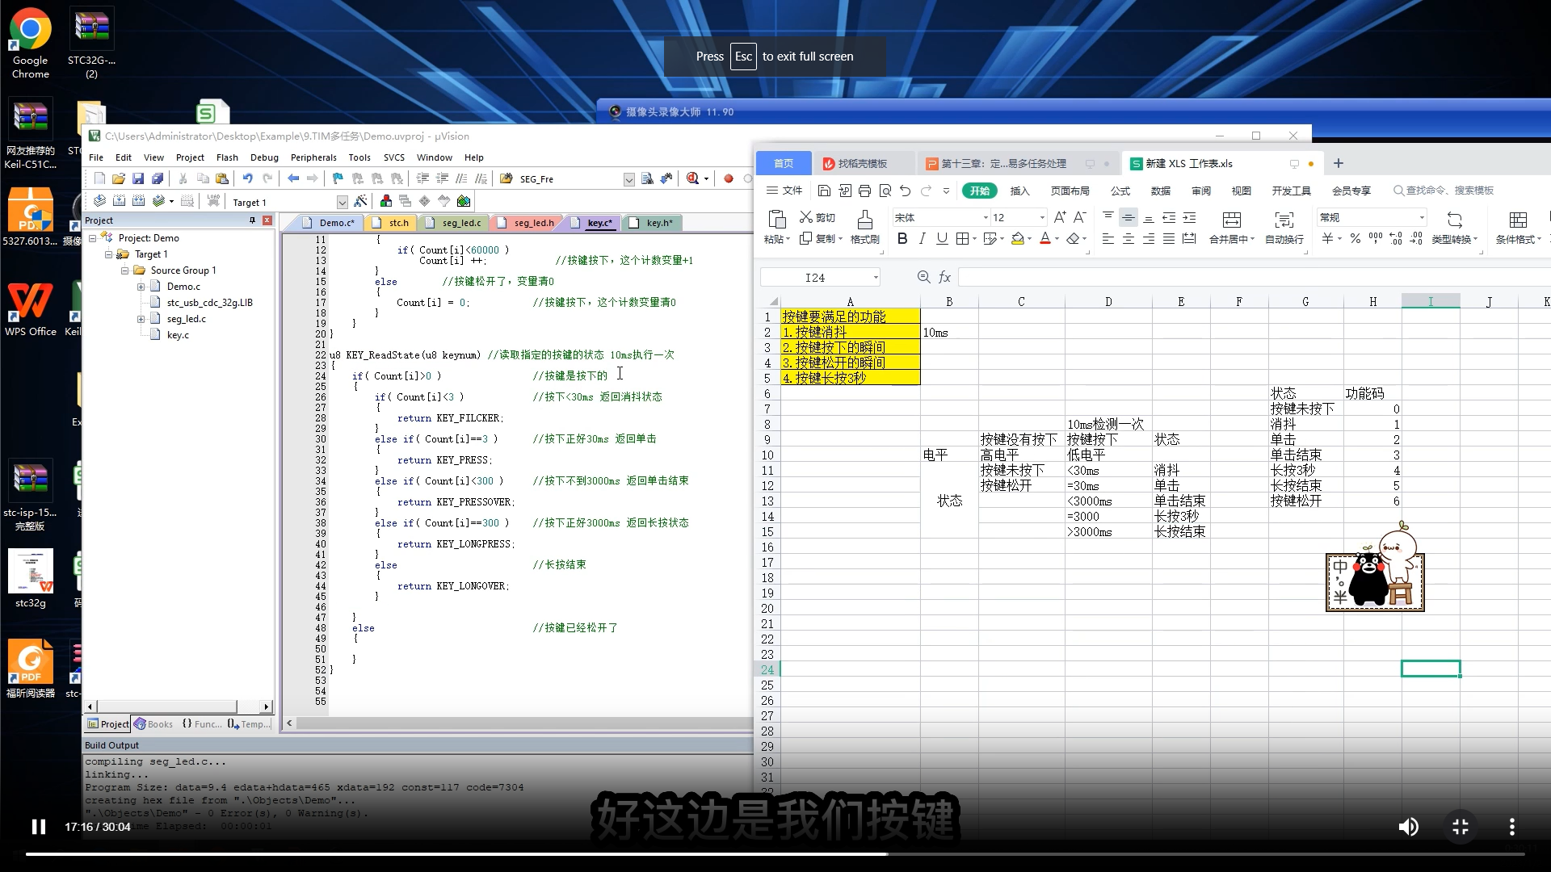
Task: Click the WPS Cut (剪切) scissors button
Action: click(x=818, y=217)
